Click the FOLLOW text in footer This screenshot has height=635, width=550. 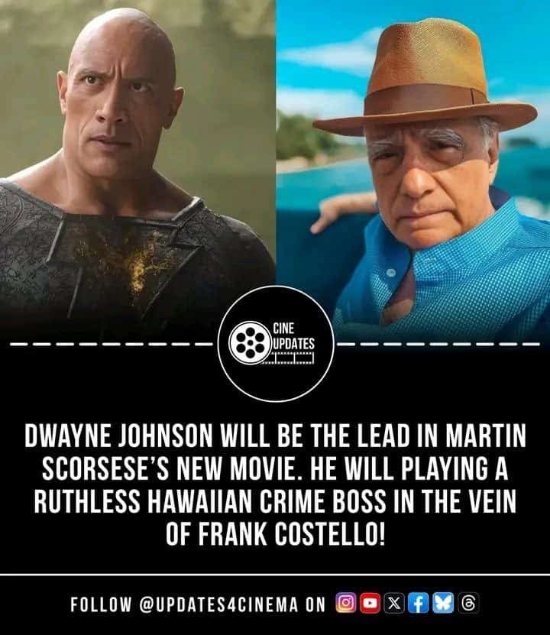point(101,604)
